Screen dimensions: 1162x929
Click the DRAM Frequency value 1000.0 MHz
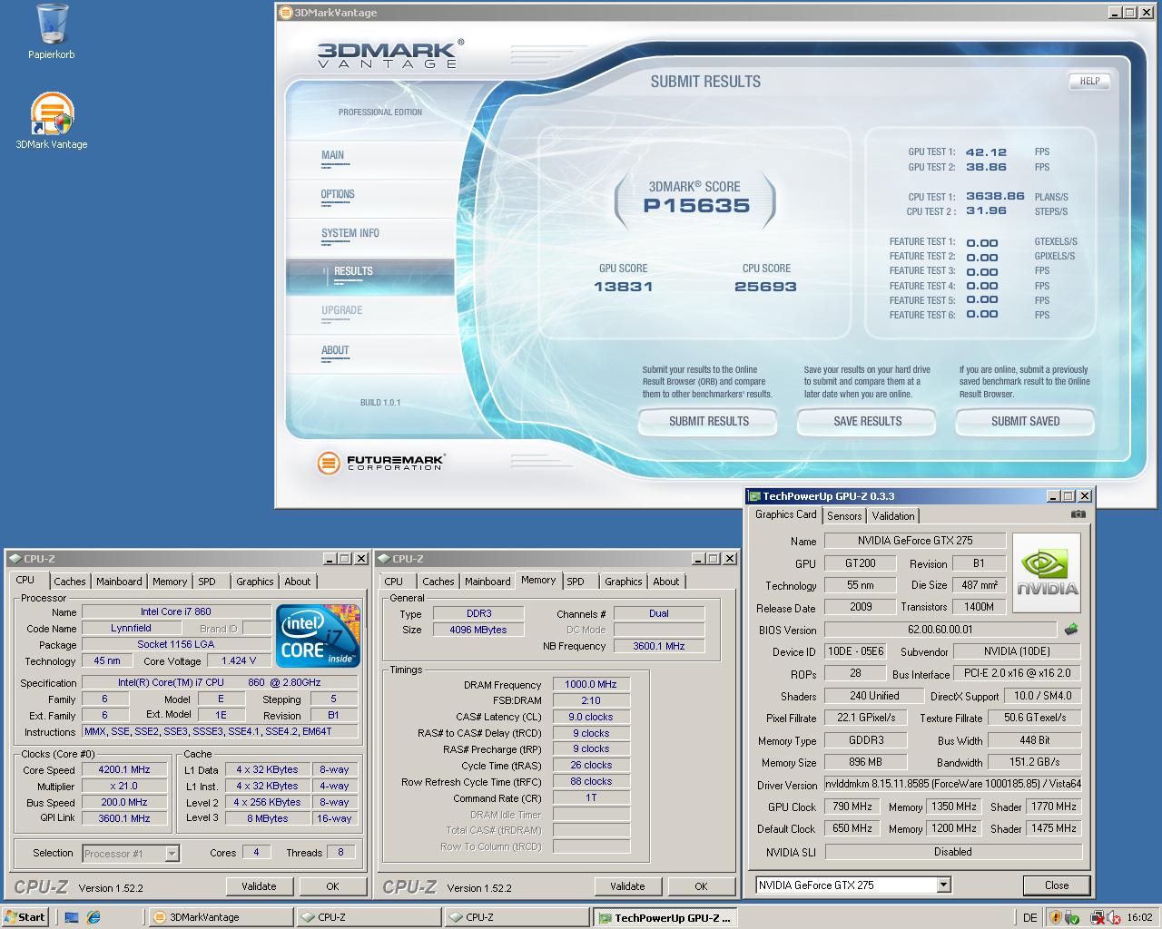[591, 684]
